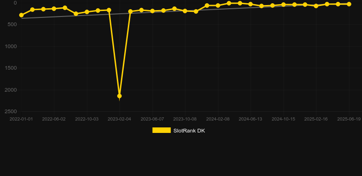Click the 2024-06-13 x-axis date label
Image resolution: width=362 pixels, height=176 pixels.
pos(251,119)
